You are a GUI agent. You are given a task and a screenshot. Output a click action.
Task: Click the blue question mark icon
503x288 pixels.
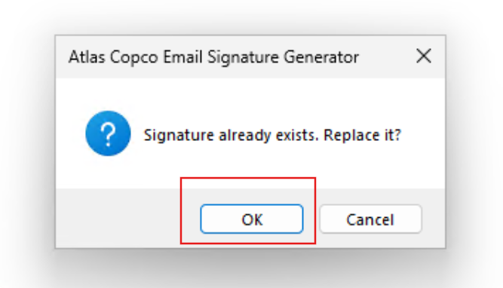tap(108, 133)
